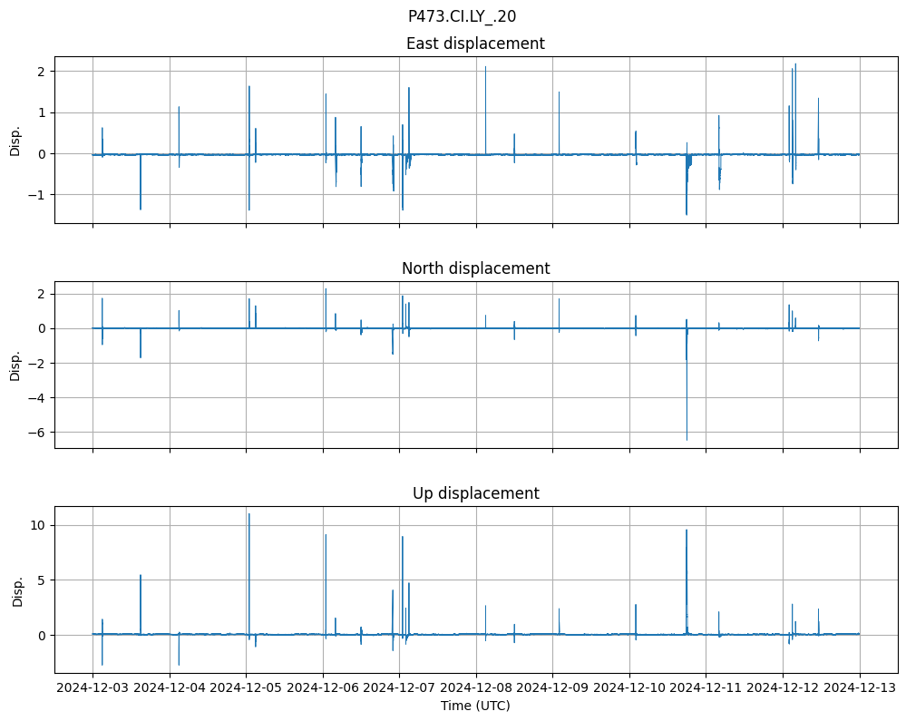Select the 2024-12-08 date tick label
This screenshot has height=721, width=906.
pos(476,688)
